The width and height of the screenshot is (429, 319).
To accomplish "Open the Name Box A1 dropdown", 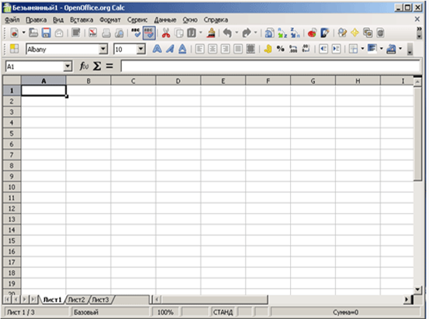I will pos(67,66).
